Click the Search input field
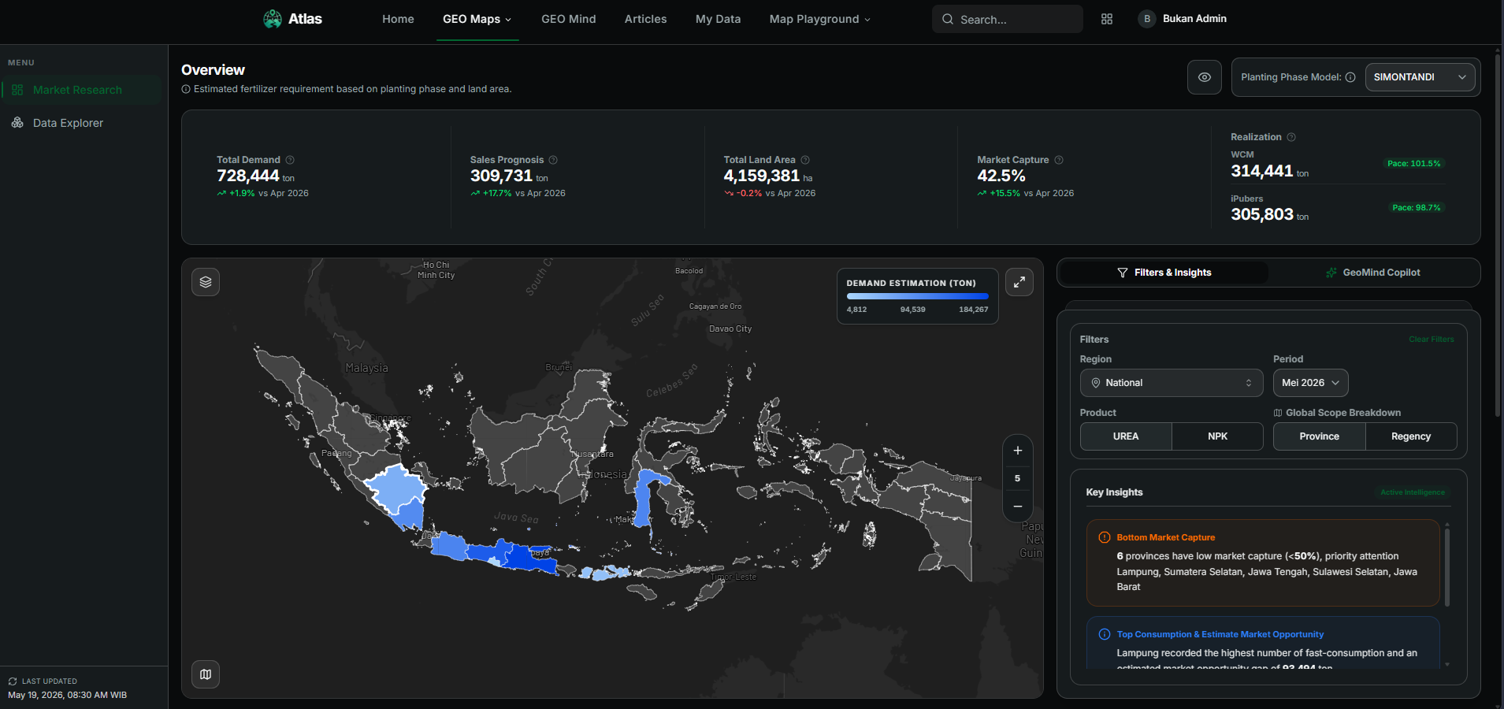Screen dimensions: 1504x709 (1007, 19)
